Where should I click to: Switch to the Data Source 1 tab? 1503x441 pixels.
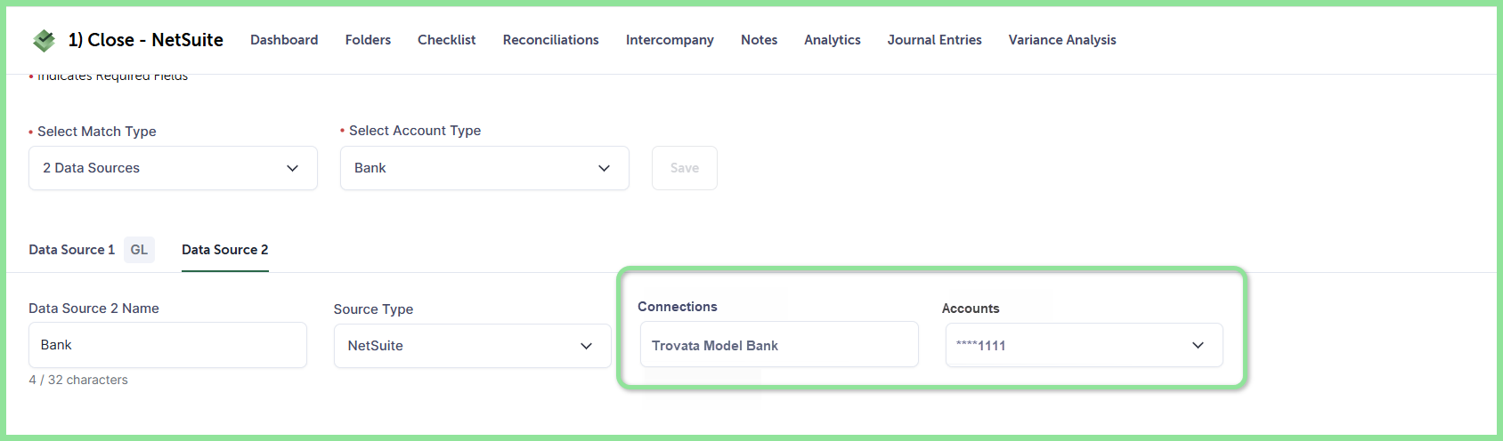71,250
